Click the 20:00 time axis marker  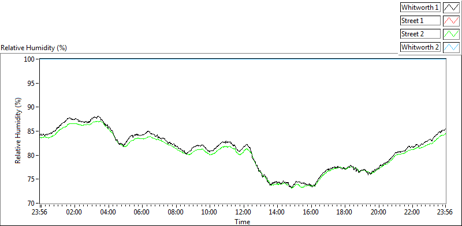pyautogui.click(x=378, y=212)
